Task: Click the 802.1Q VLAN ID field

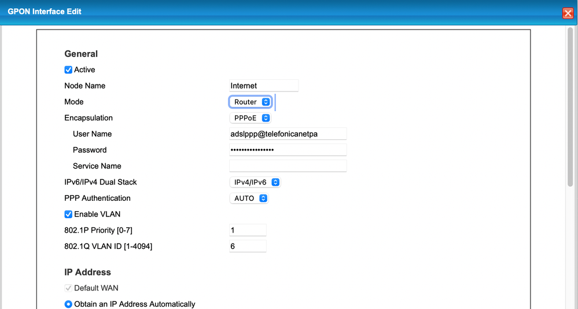Action: 248,247
